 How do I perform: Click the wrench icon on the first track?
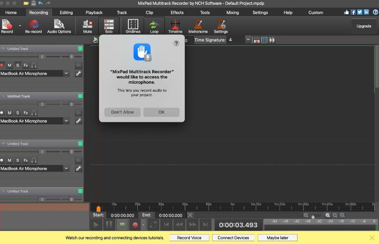tap(79, 73)
